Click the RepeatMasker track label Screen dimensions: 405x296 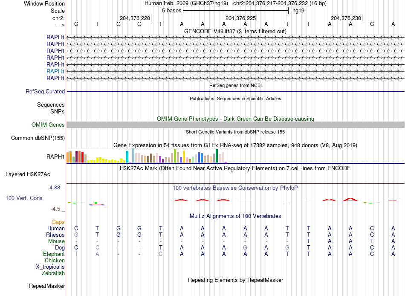(x=47, y=286)
